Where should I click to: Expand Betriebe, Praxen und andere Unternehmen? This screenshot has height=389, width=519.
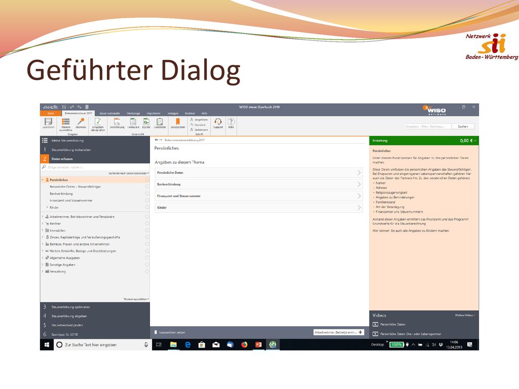(43, 244)
